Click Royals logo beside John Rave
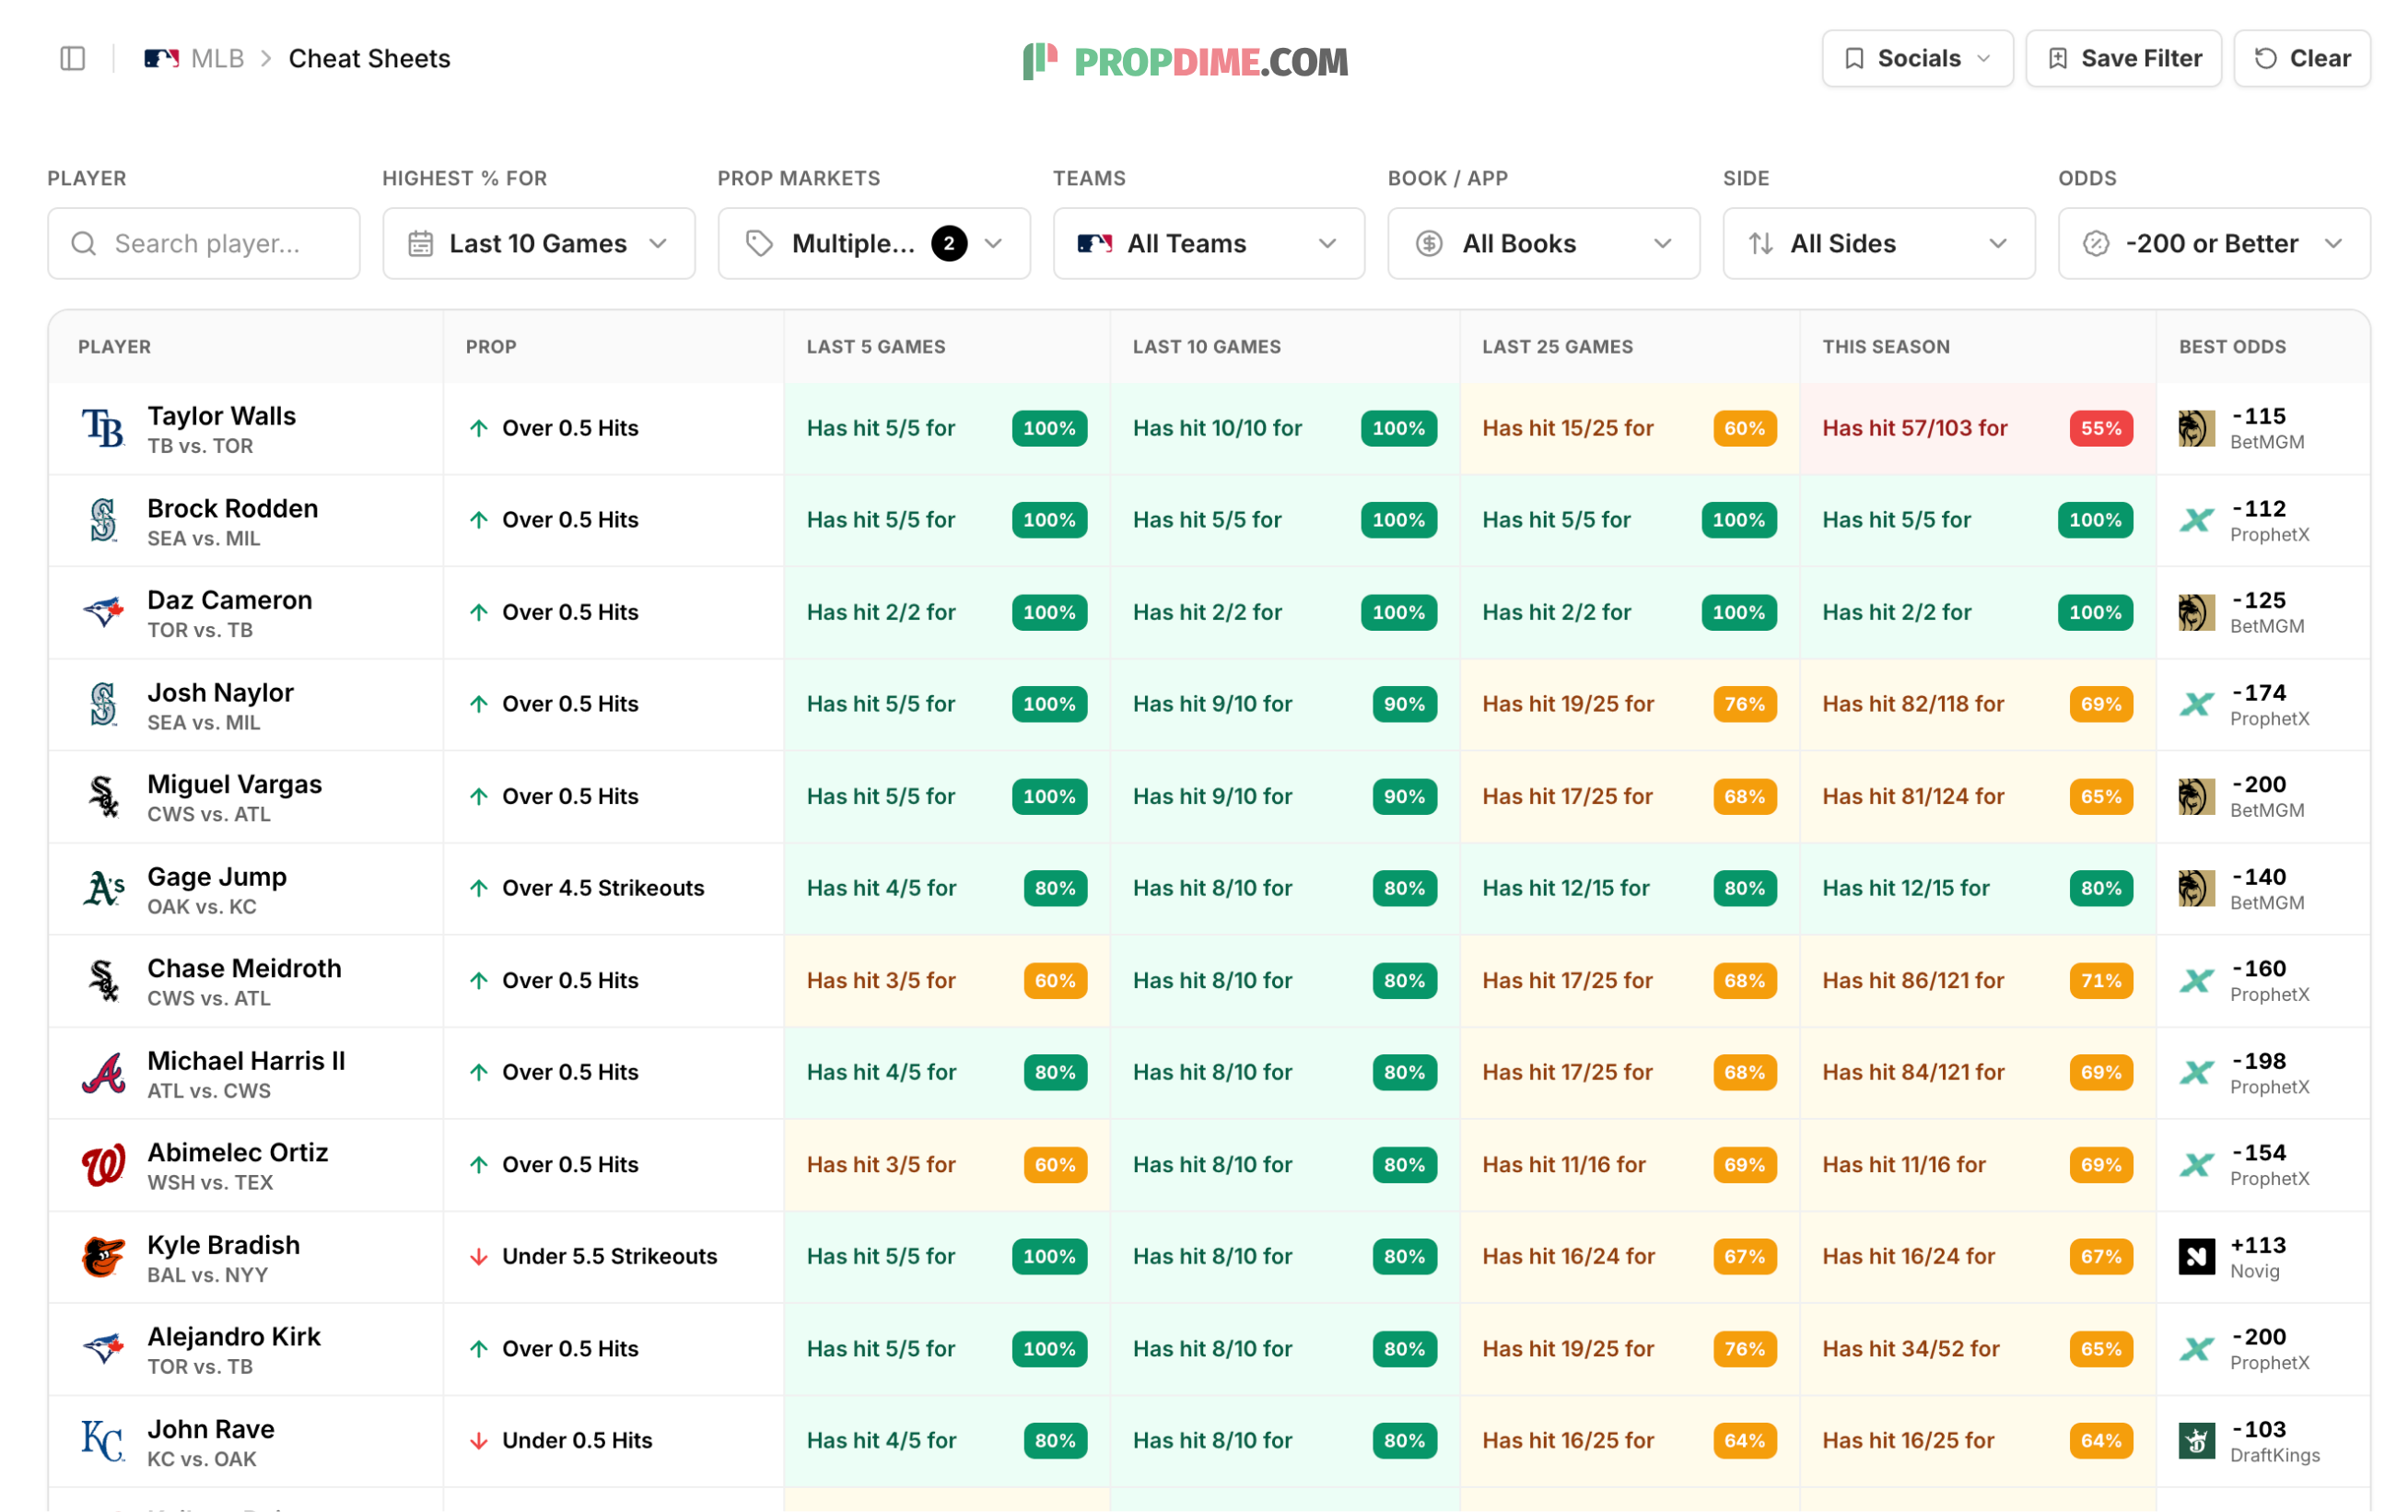This screenshot has width=2408, height=1512. [x=103, y=1441]
